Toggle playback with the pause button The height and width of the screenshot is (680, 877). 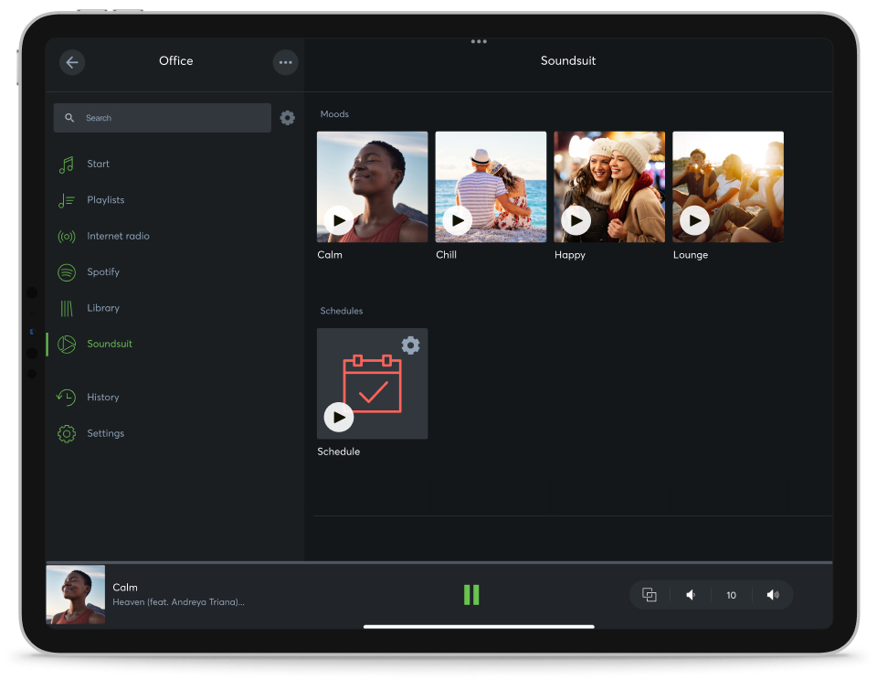pyautogui.click(x=471, y=594)
